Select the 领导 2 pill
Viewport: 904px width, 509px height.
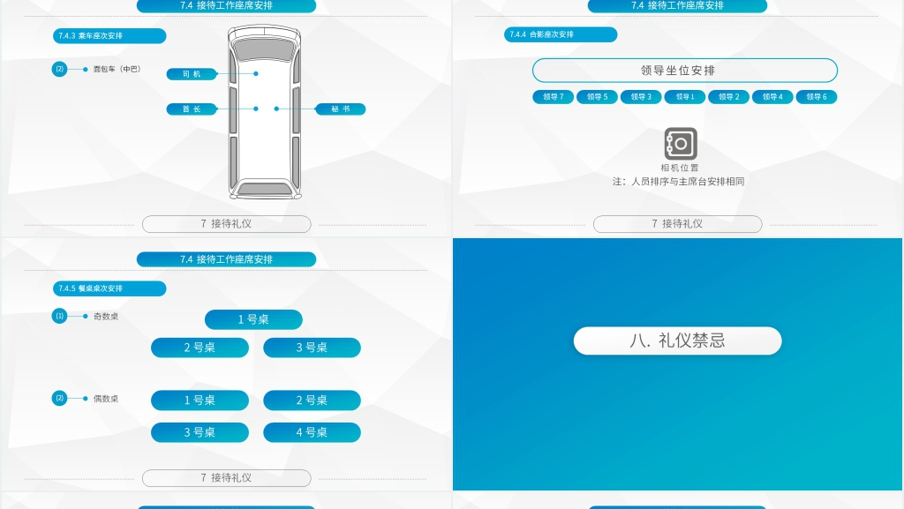click(728, 97)
